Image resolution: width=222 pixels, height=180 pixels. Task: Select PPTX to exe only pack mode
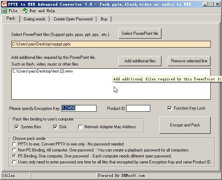point(14,144)
